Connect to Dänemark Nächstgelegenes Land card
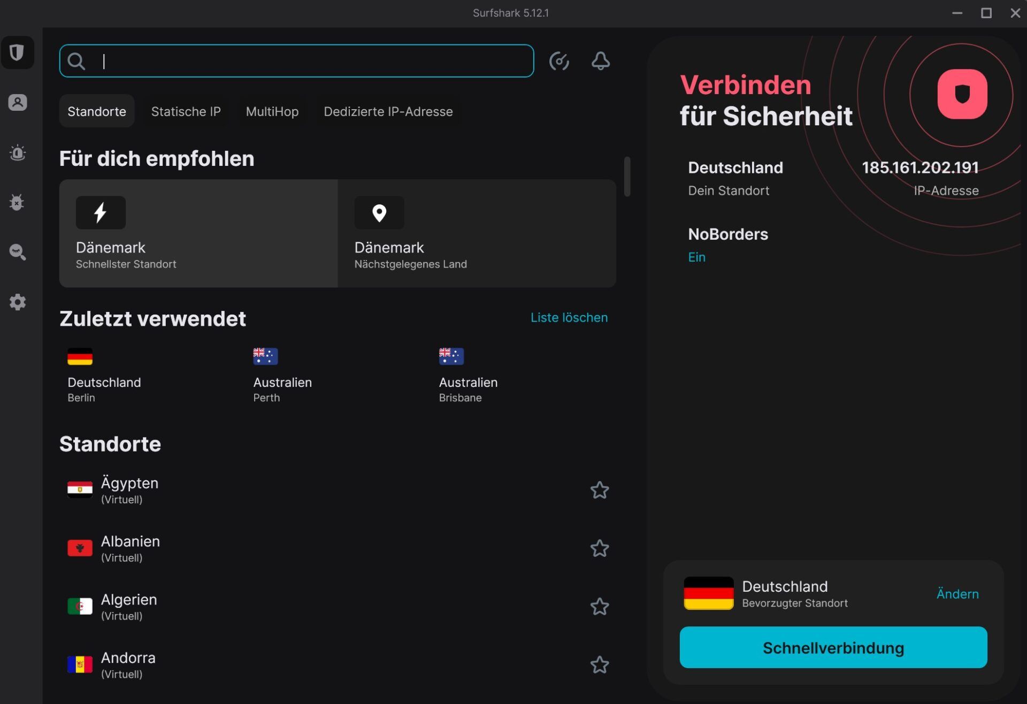1027x704 pixels. coord(477,233)
